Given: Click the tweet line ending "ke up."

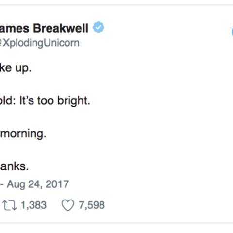Looking at the screenshot, I should pos(16,68).
